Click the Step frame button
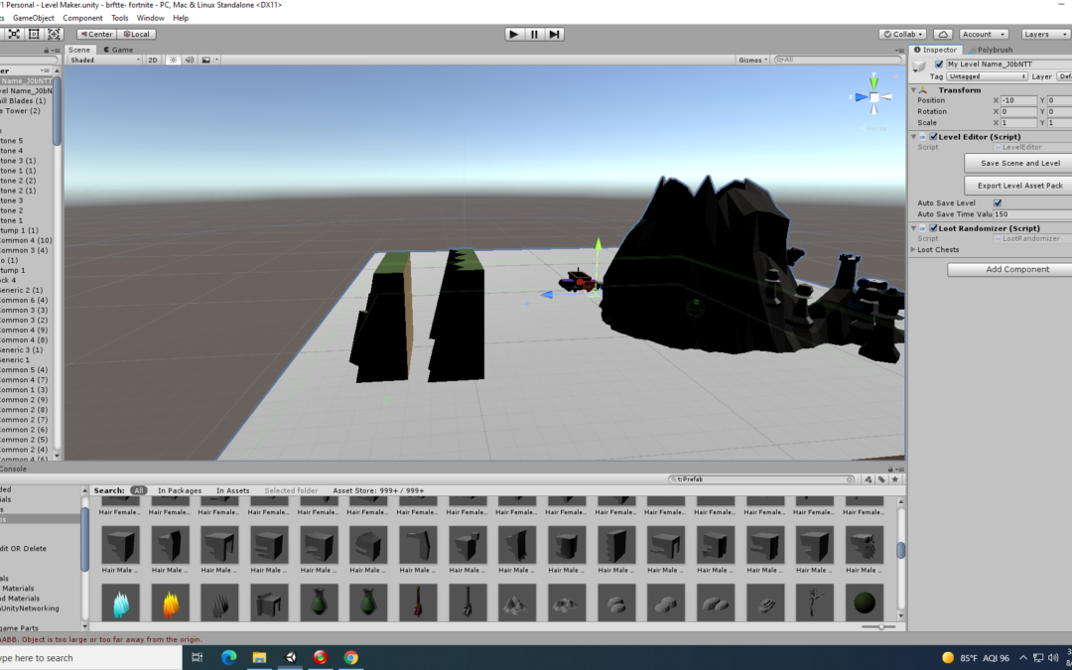 (555, 34)
